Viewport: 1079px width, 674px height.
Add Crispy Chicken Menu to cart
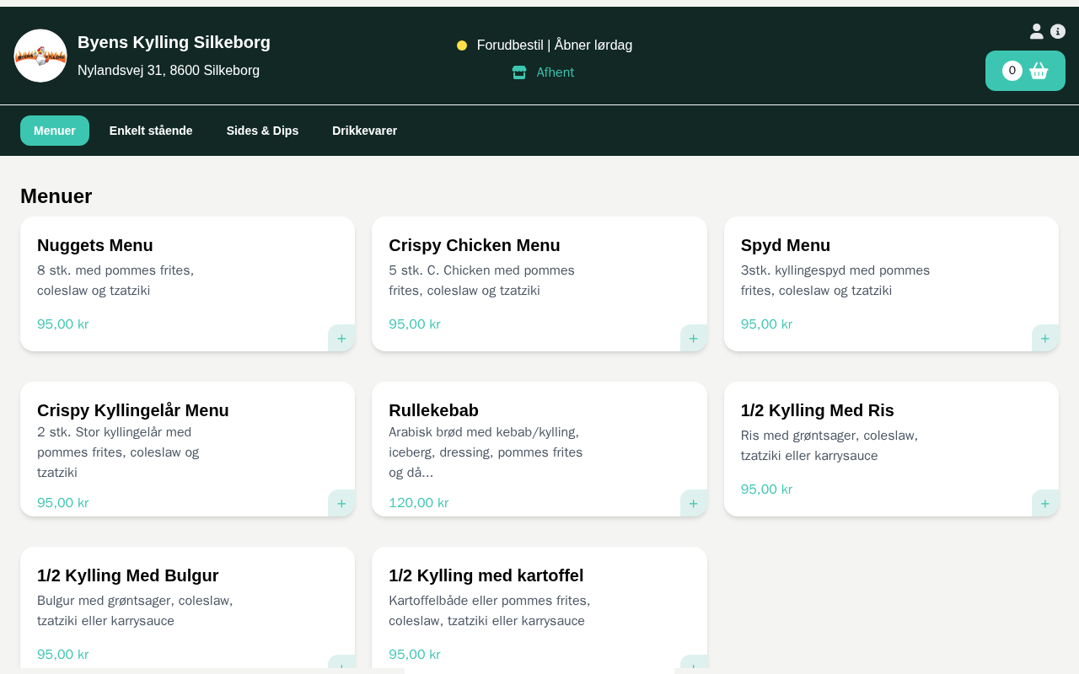point(693,338)
